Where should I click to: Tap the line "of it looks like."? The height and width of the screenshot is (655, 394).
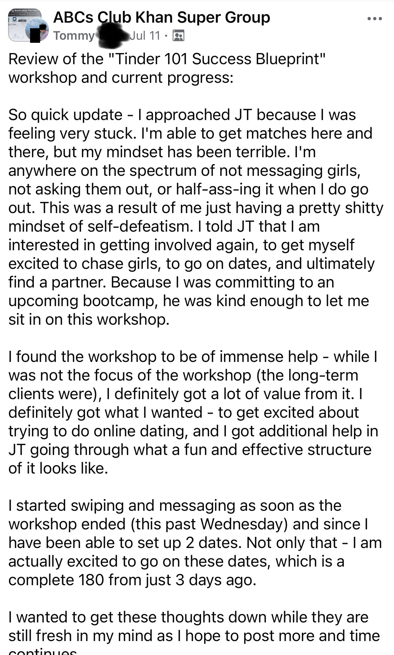(58, 468)
